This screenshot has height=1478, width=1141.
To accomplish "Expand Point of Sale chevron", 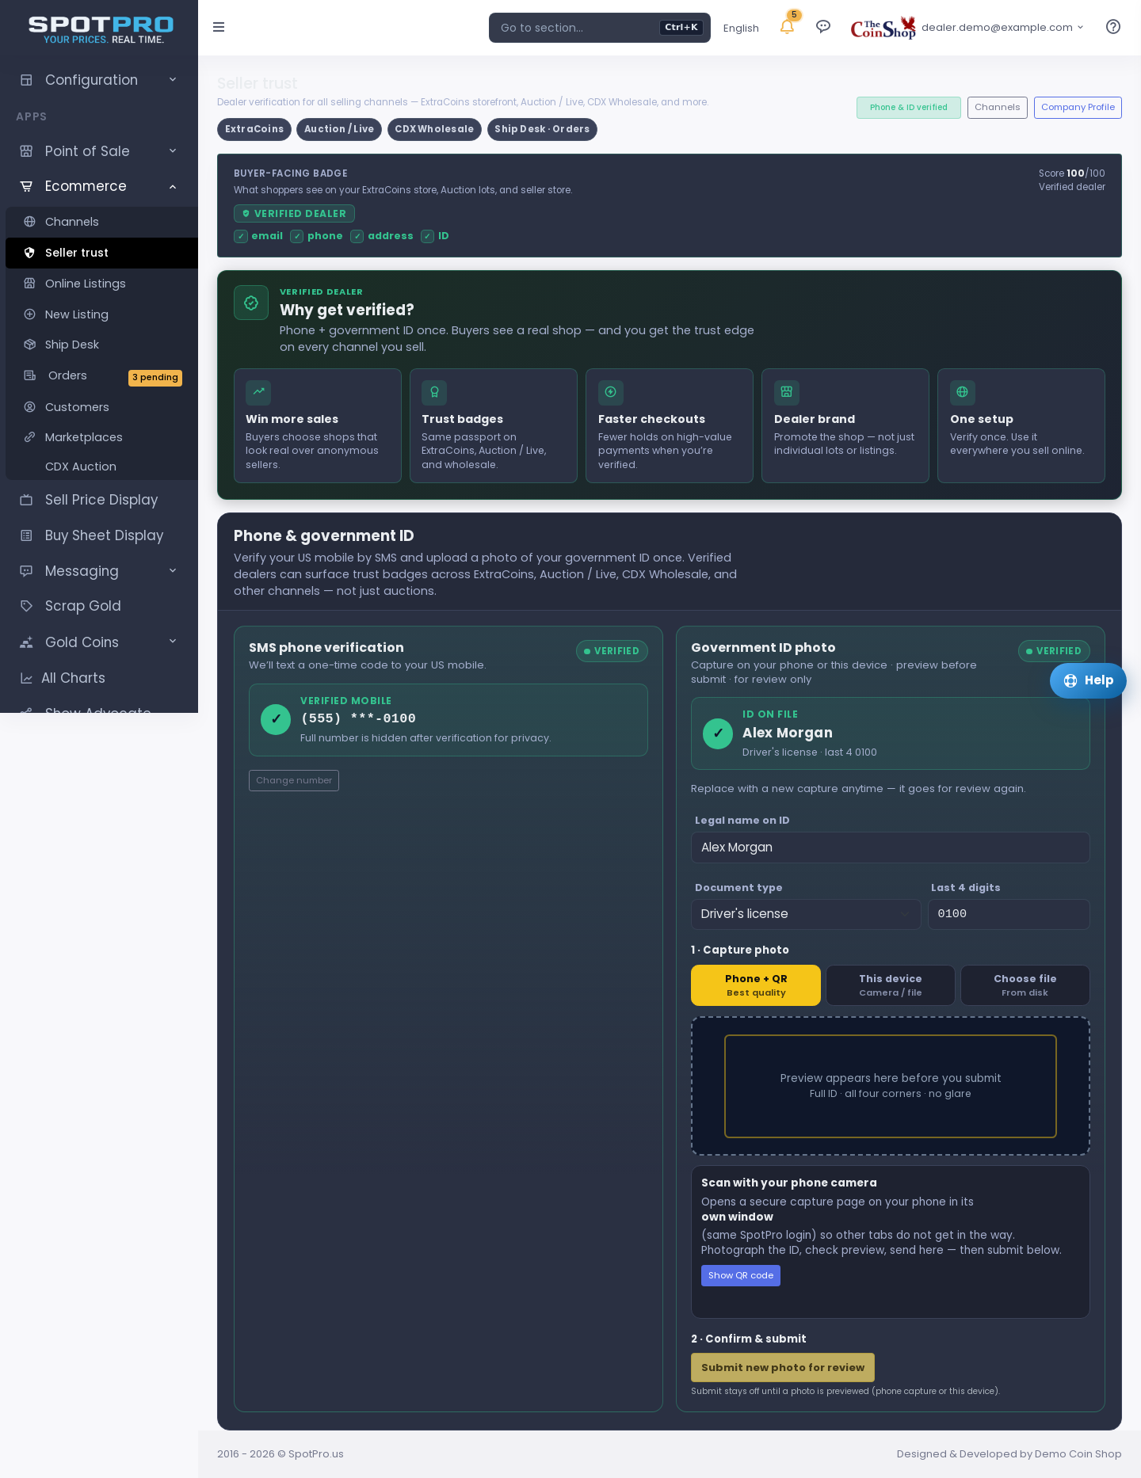I will (173, 150).
